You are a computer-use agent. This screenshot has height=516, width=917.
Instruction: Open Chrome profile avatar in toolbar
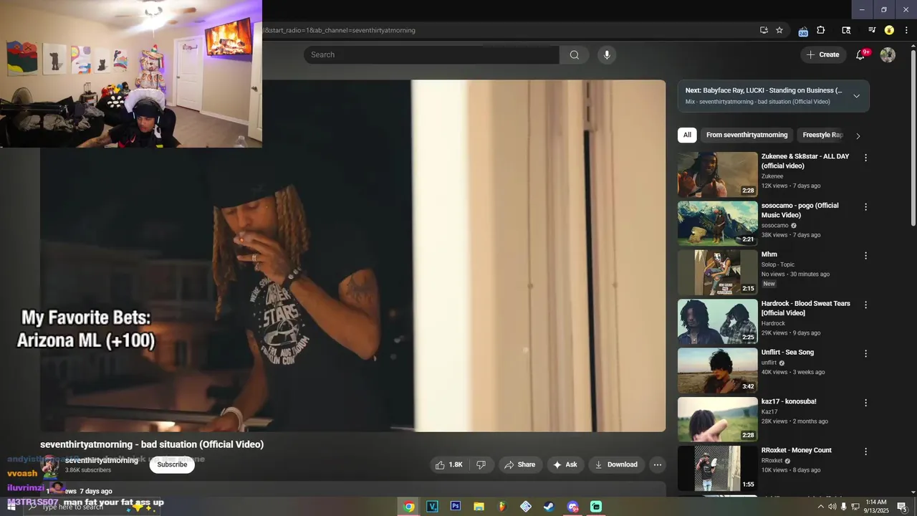[889, 30]
